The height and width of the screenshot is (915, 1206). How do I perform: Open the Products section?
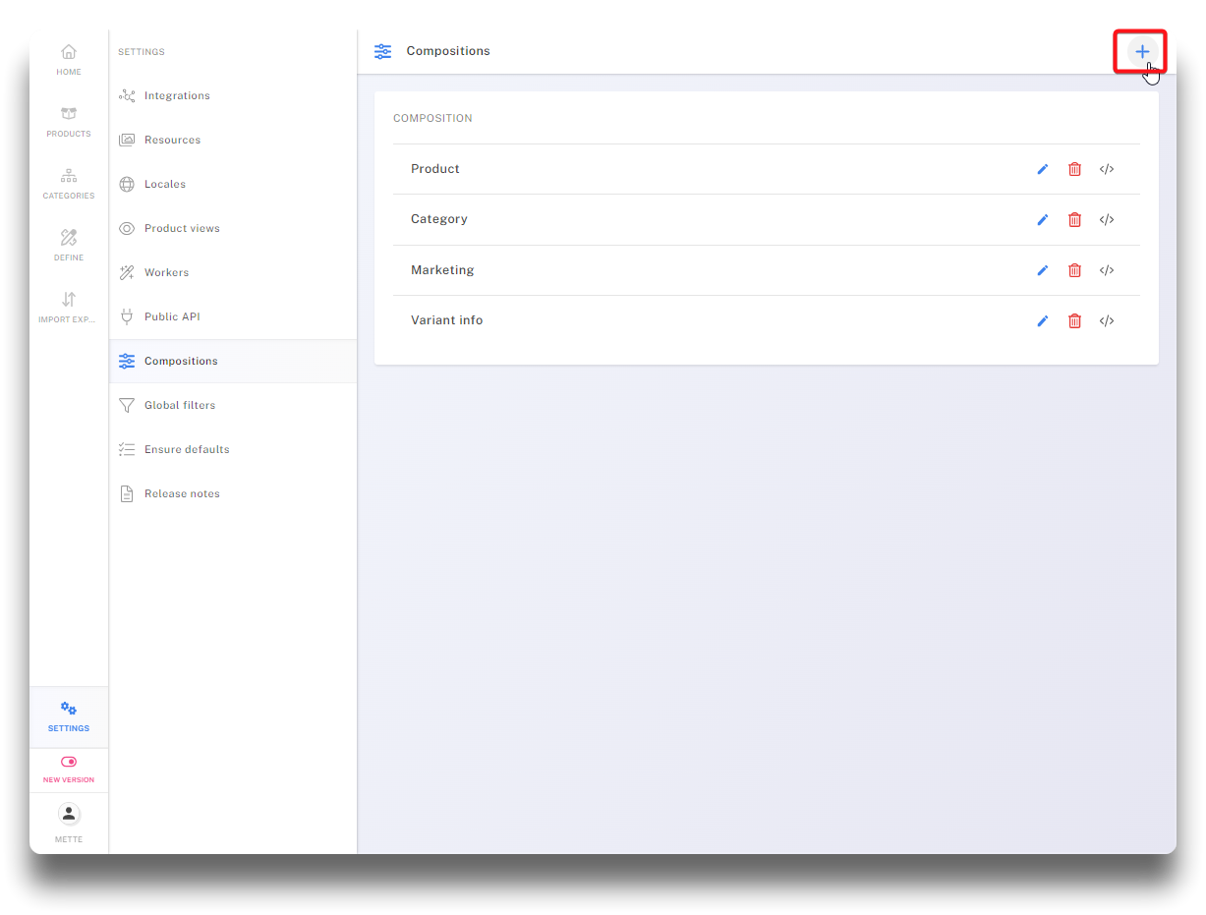pyautogui.click(x=69, y=121)
